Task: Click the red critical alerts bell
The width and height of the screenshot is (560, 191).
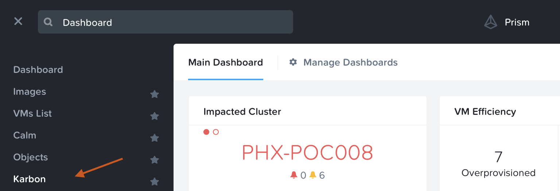Action: coord(294,175)
